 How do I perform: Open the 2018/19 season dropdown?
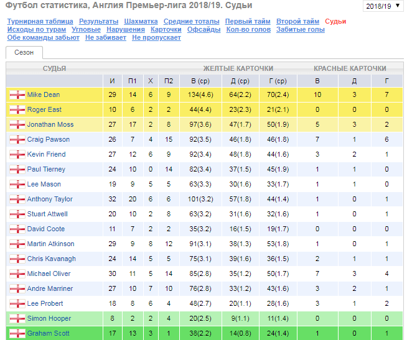click(x=383, y=6)
